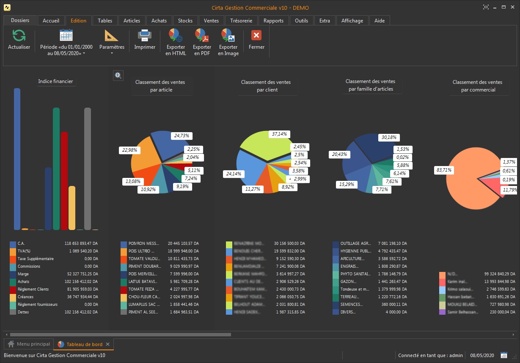Image resolution: width=520 pixels, height=363 pixels.
Task: Click the "Classement des ventes par article" title
Action: pyautogui.click(x=160, y=86)
